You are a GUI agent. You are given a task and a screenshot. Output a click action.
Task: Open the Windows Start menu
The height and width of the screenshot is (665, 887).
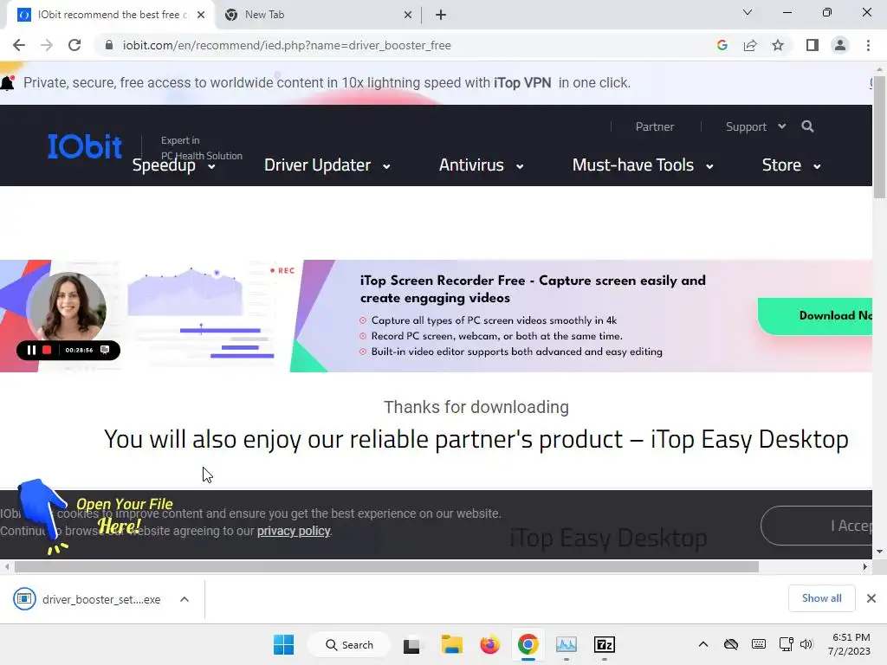(x=283, y=644)
